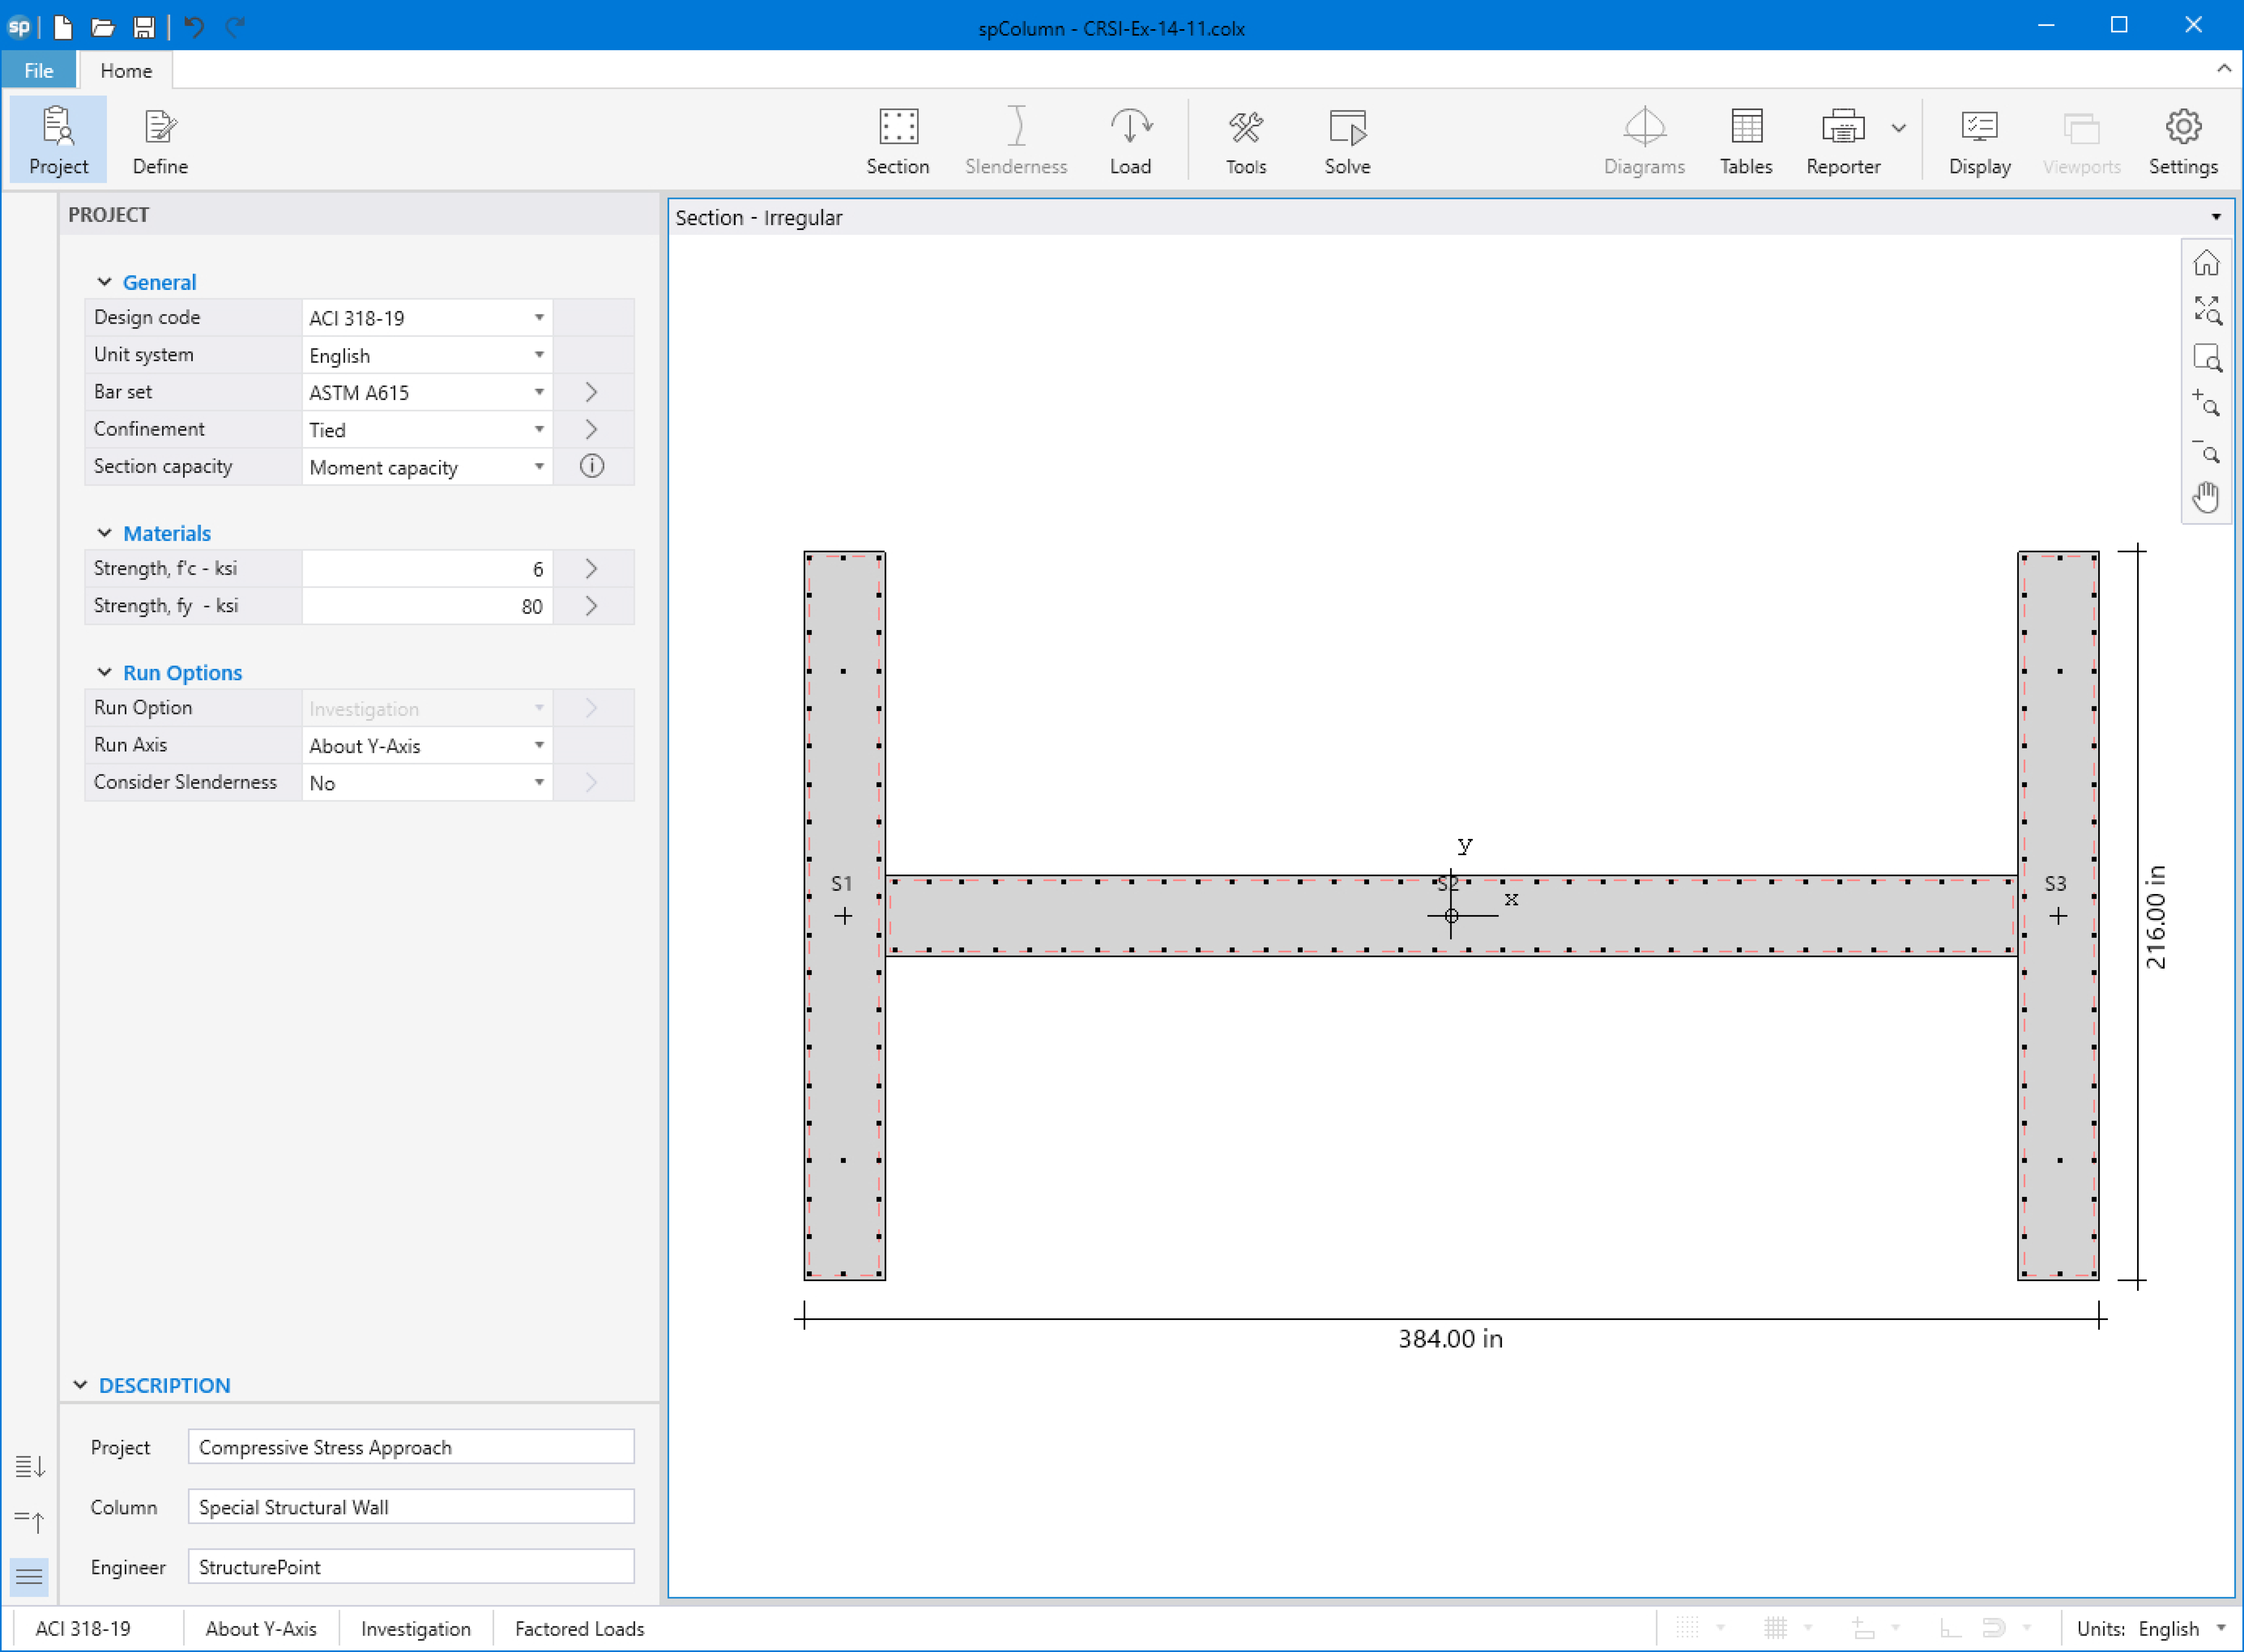Collapse the General section

(x=104, y=282)
